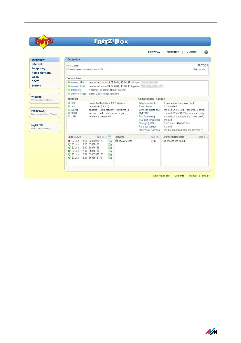The width and height of the screenshot is (241, 343).
Task: Select Overview in the side menu
Action: click(45, 60)
